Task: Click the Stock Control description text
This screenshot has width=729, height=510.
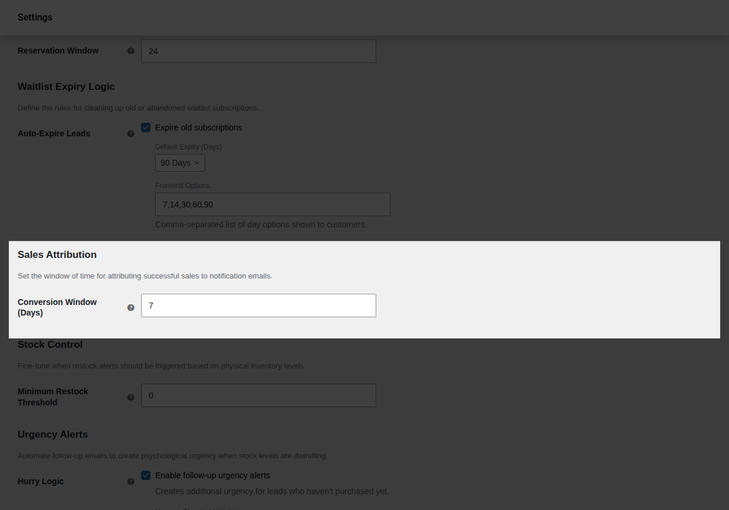Action: [x=162, y=366]
